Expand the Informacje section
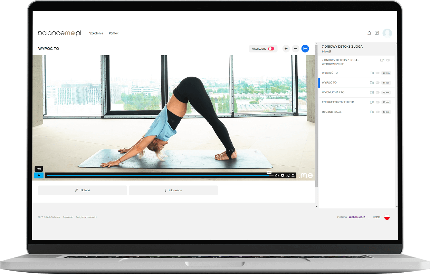The width and height of the screenshot is (430, 274). [x=173, y=190]
